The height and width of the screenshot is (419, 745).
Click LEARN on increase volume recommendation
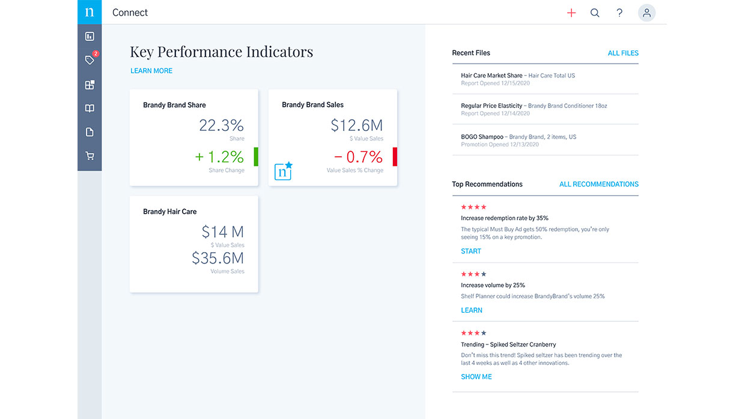tap(472, 310)
